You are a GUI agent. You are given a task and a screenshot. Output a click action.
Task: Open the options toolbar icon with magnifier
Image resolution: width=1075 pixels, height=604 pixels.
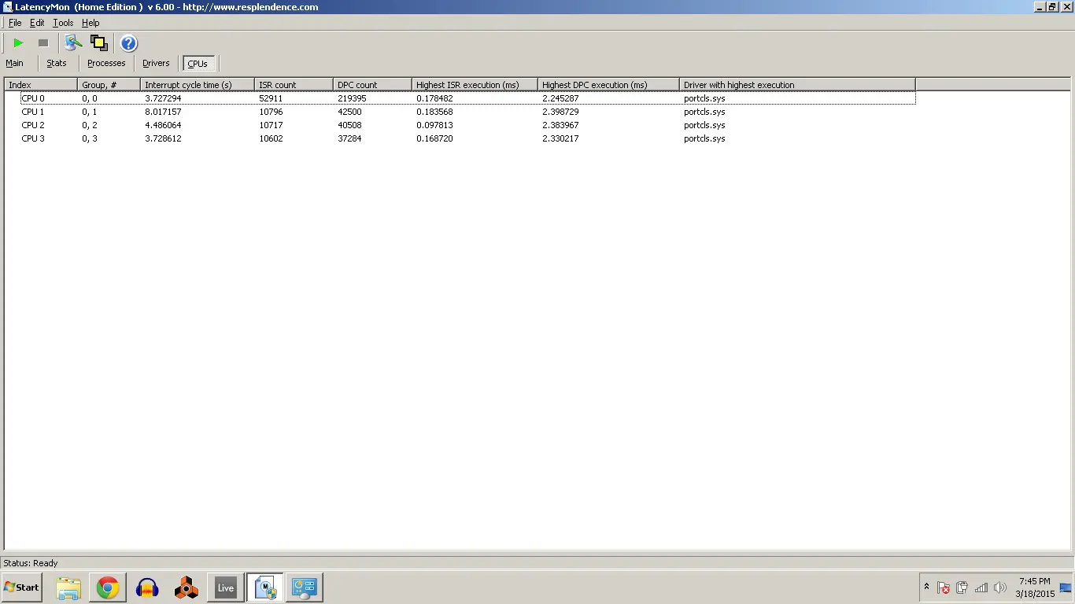[73, 43]
